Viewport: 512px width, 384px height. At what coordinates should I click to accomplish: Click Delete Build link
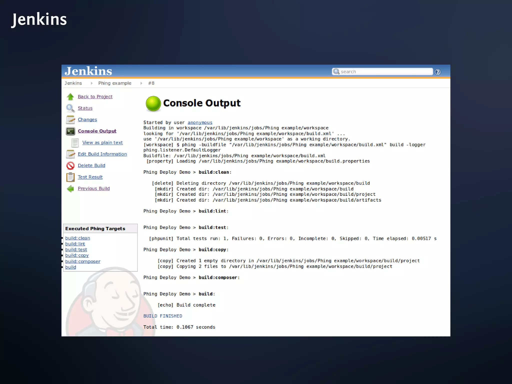click(x=91, y=166)
